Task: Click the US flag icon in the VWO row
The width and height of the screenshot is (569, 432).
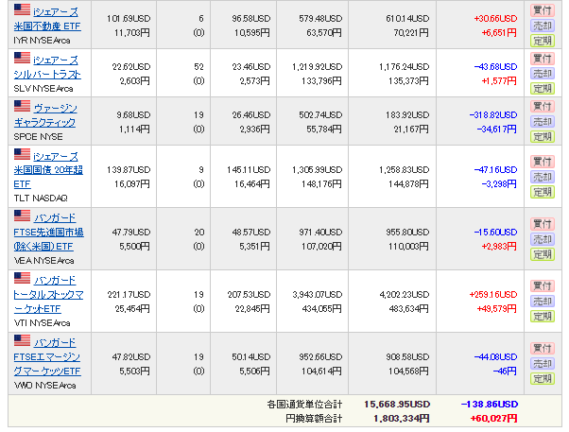Action: click(22, 340)
